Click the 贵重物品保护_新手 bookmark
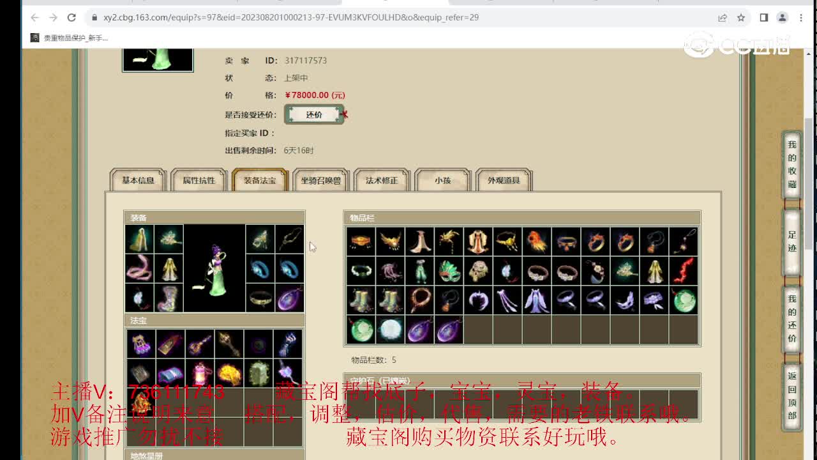817x460 pixels. coord(69,38)
